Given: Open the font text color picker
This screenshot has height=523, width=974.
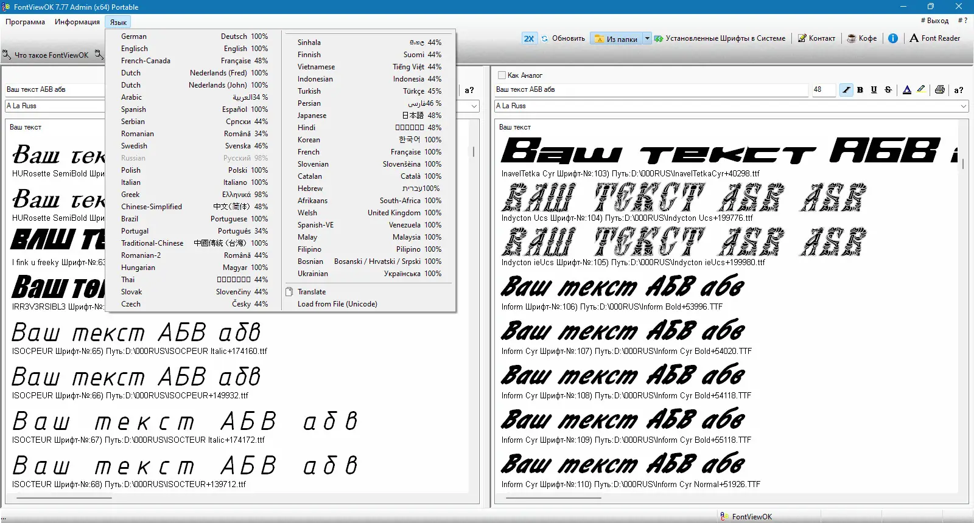Looking at the screenshot, I should 907,89.
